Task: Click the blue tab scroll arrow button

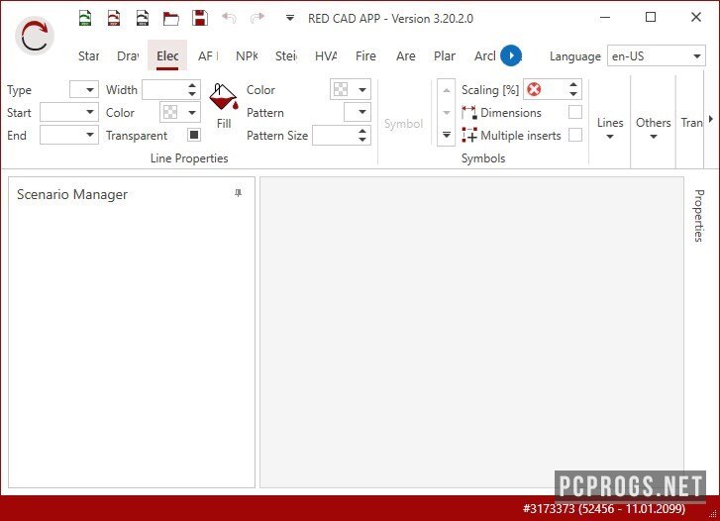Action: (511, 55)
